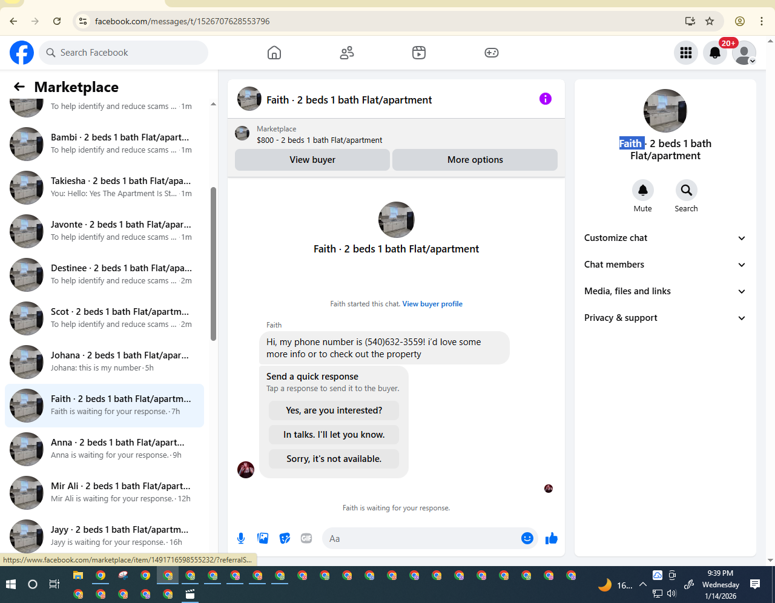Image resolution: width=775 pixels, height=603 pixels.
Task: Click Faith's listing thumbnail in right panel
Action: 665,111
